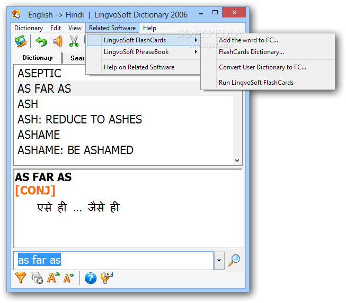Expand the LingvoSoft FlashCards submenu
The height and width of the screenshot is (303, 346).
pyautogui.click(x=144, y=40)
